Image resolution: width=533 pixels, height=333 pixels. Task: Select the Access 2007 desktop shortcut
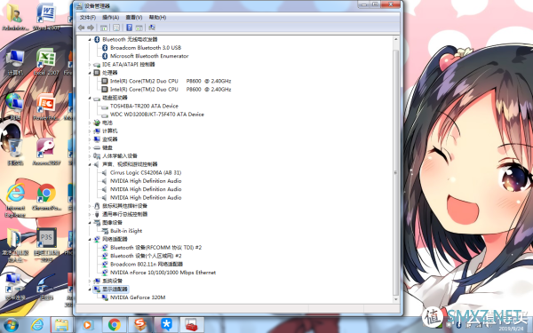point(46,152)
